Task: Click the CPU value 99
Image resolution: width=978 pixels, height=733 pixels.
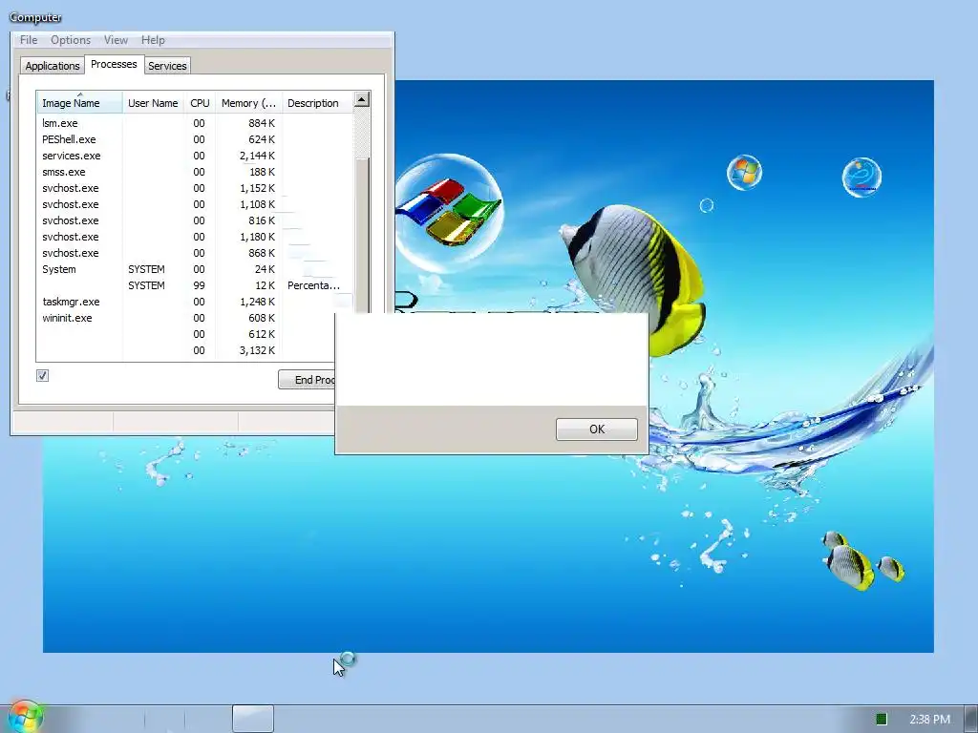Action: 199,285
